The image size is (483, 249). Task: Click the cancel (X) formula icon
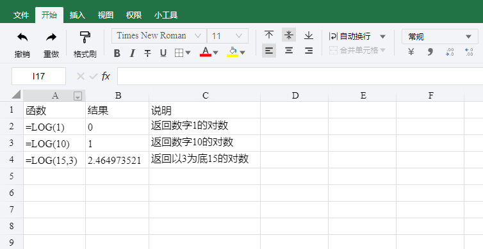click(81, 76)
